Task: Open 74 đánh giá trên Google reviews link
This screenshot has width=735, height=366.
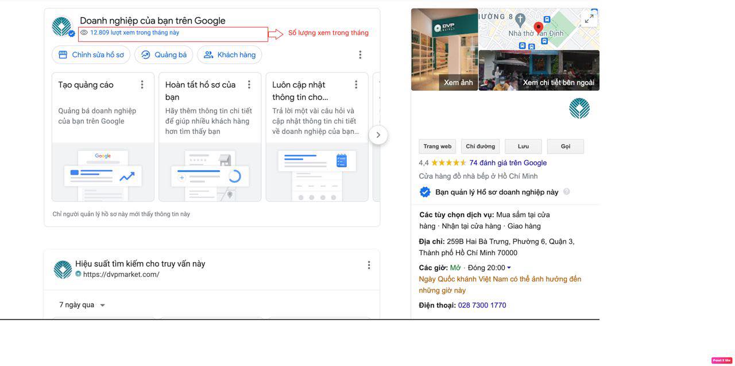Action: click(508, 163)
